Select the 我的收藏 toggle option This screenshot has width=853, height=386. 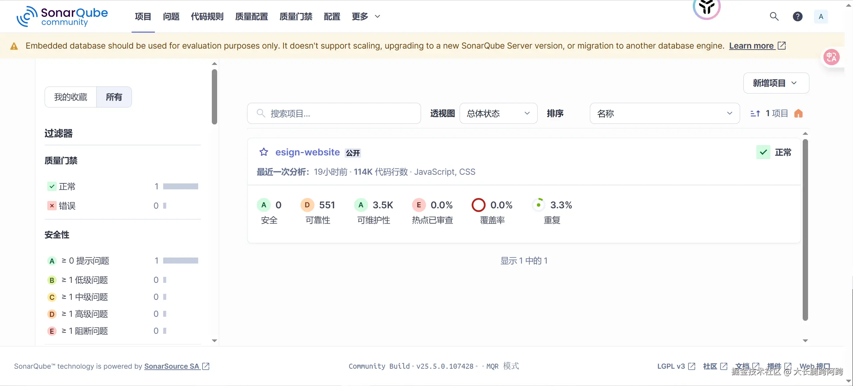click(71, 97)
